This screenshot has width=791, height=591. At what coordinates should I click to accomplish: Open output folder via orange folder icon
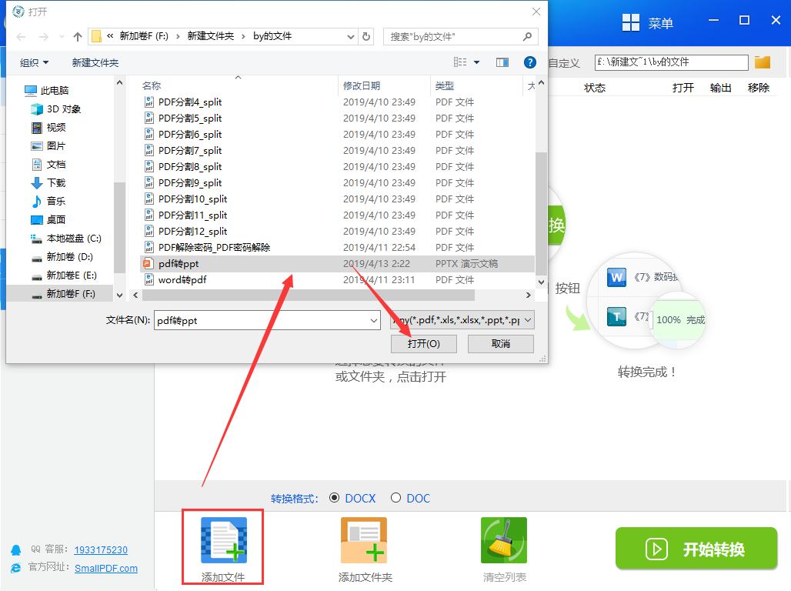pyautogui.click(x=763, y=62)
